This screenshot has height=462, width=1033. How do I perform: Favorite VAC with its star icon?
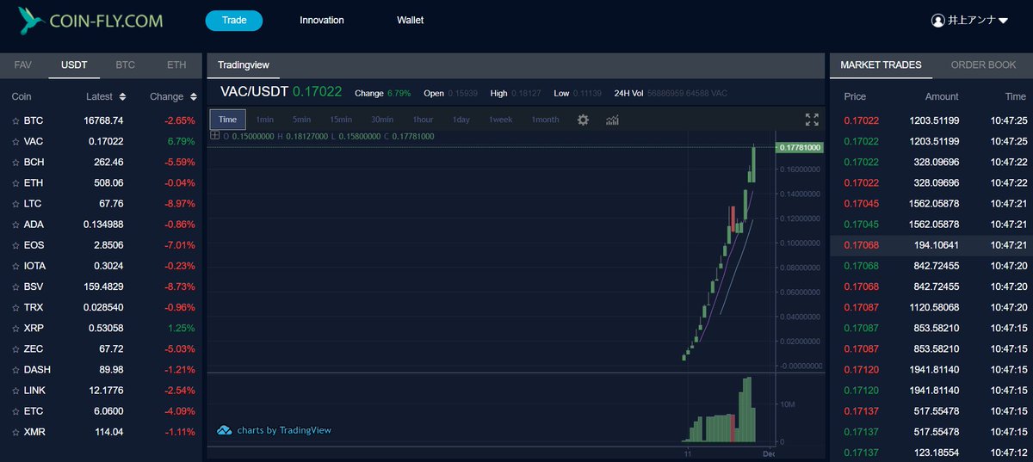point(15,142)
